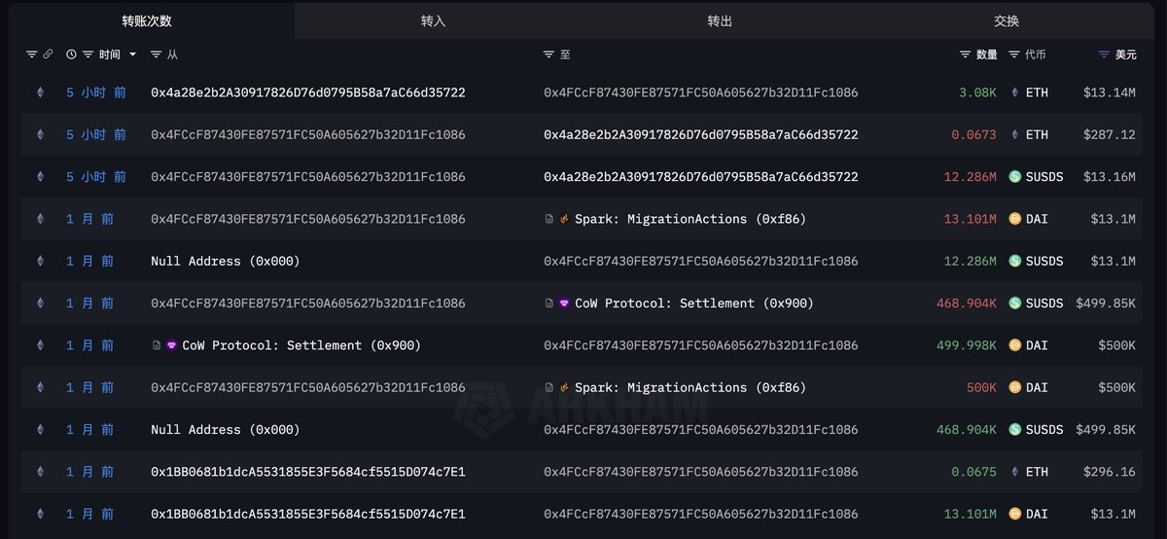The image size is (1167, 539).
Task: Open Spark: MigrationActions link in 13.101M row
Action: pos(690,219)
